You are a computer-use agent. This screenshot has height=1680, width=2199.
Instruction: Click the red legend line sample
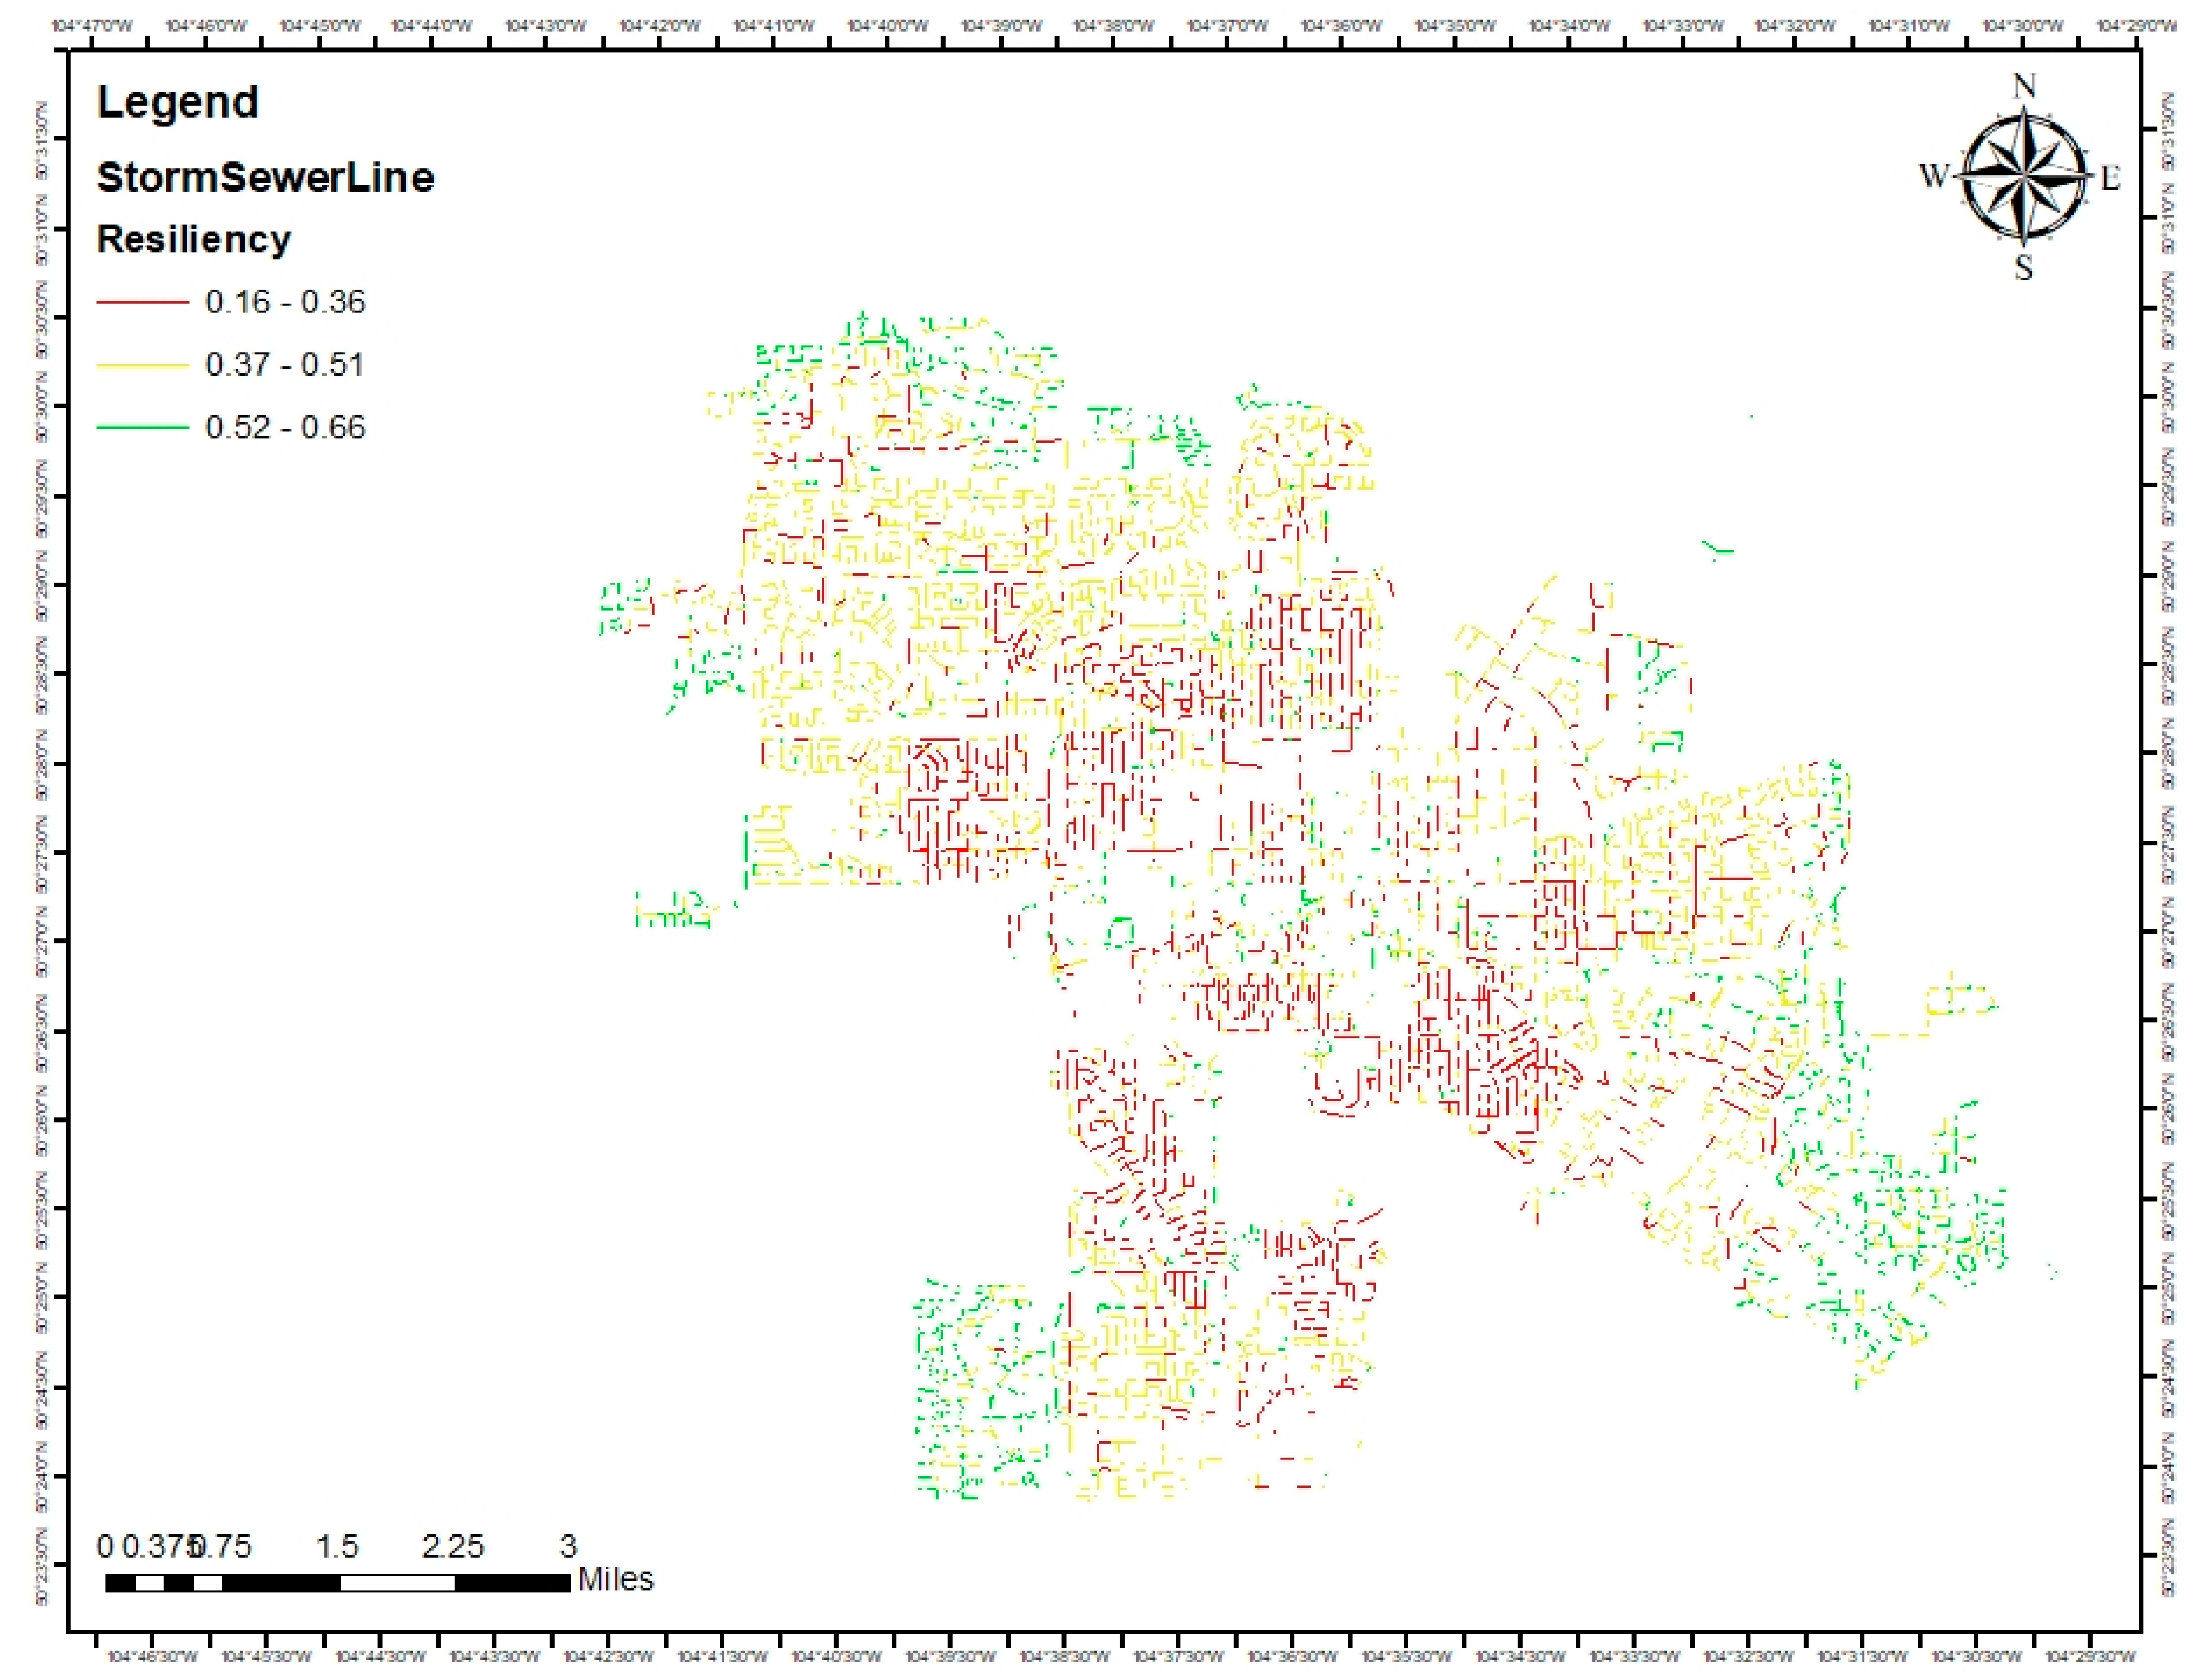coord(142,302)
